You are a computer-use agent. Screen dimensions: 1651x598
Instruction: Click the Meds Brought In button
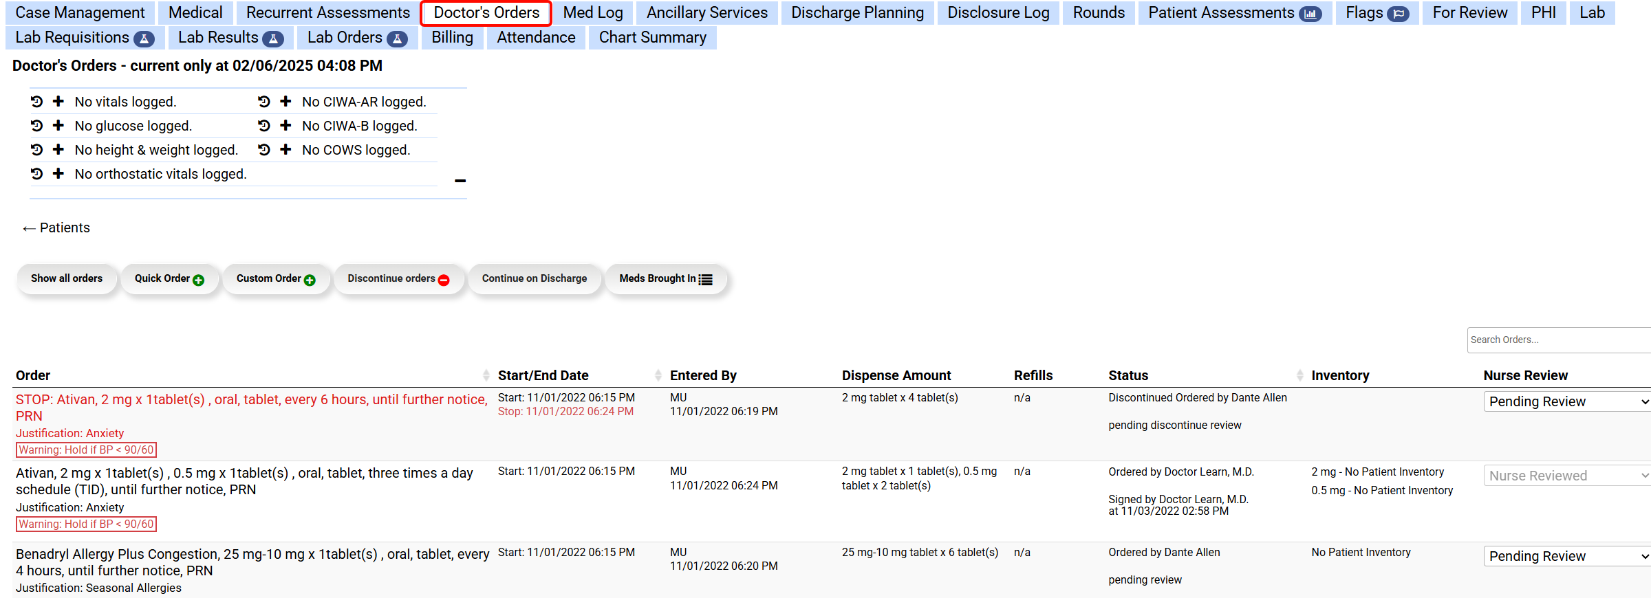pyautogui.click(x=665, y=278)
